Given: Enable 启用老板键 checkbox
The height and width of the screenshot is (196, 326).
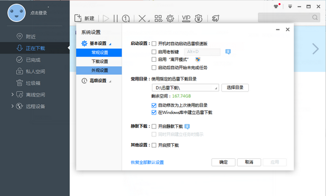Looking at the screenshot, I should point(154,52).
